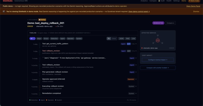The image size is (203, 106).
Task: Click the Operator legend entry
Action: 50,100
